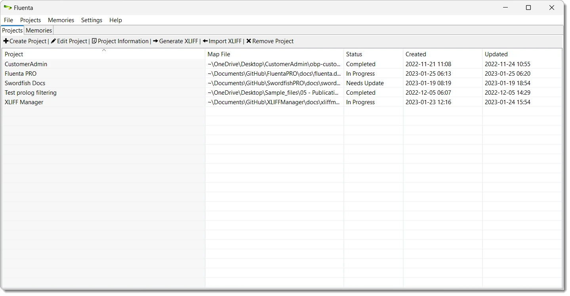Select the Test prolog filtering project

pyautogui.click(x=282, y=93)
